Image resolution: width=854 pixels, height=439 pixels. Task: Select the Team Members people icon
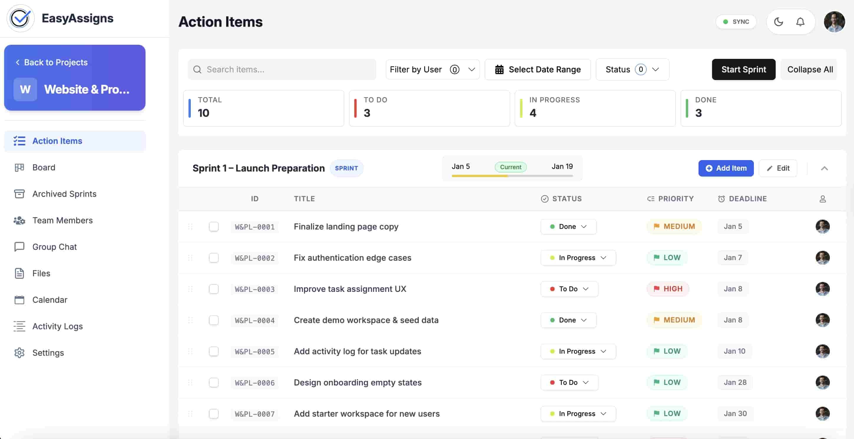(x=19, y=220)
